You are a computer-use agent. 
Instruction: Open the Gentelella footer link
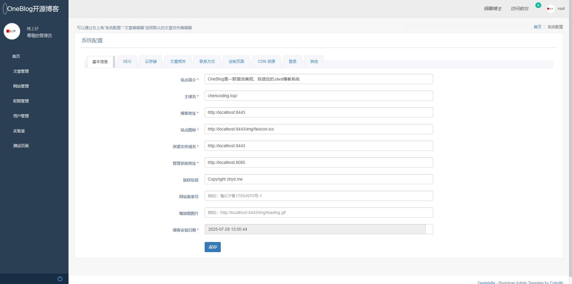(486, 282)
